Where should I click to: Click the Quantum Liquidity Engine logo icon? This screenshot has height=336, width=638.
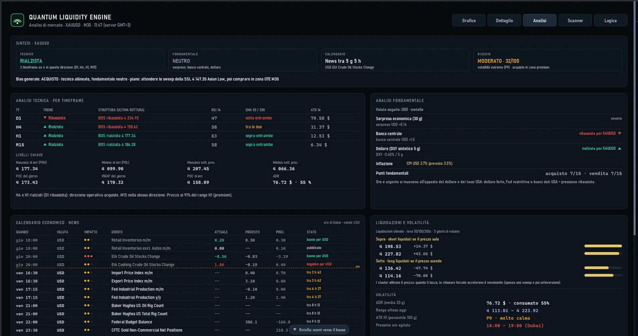point(17,20)
